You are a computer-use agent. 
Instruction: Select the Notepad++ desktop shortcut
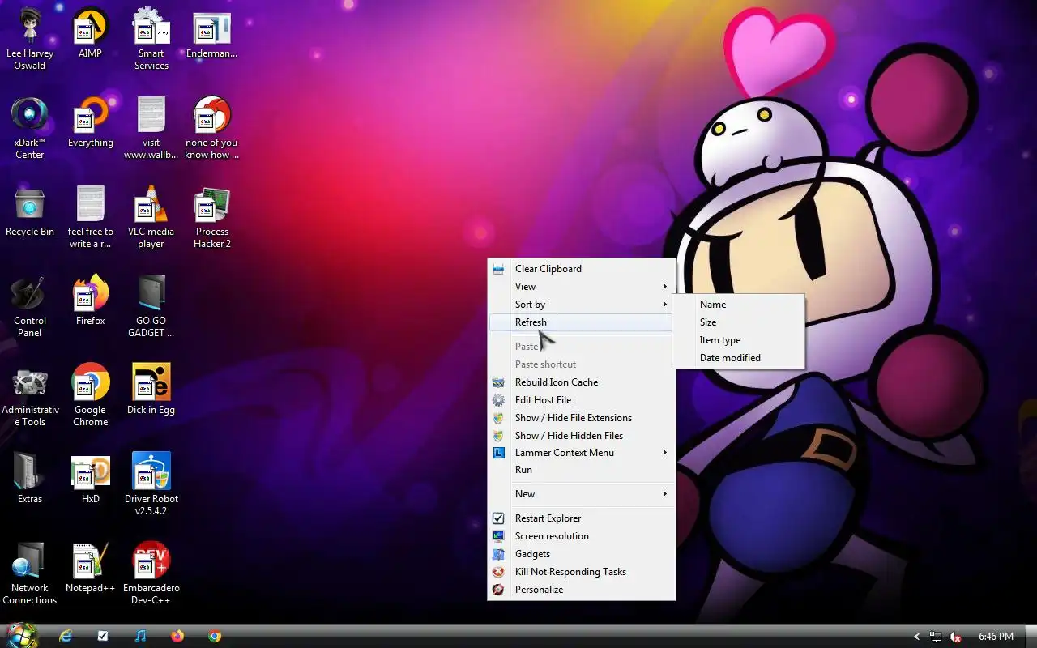click(x=90, y=569)
